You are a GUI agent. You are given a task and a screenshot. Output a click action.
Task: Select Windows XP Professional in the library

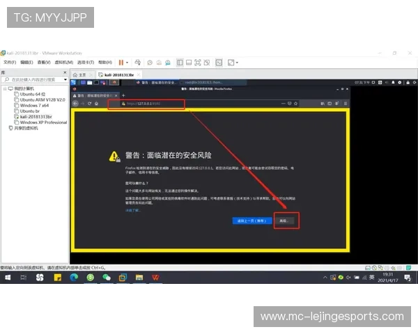click(x=40, y=122)
